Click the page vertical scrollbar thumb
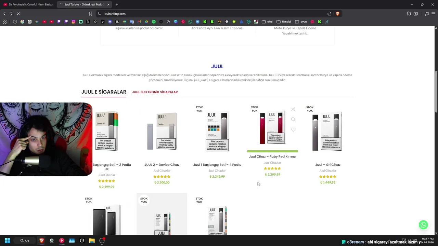The height and width of the screenshot is (246, 438). (x=436, y=92)
